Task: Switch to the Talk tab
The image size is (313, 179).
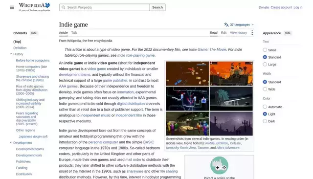Action: pyautogui.click(x=74, y=33)
